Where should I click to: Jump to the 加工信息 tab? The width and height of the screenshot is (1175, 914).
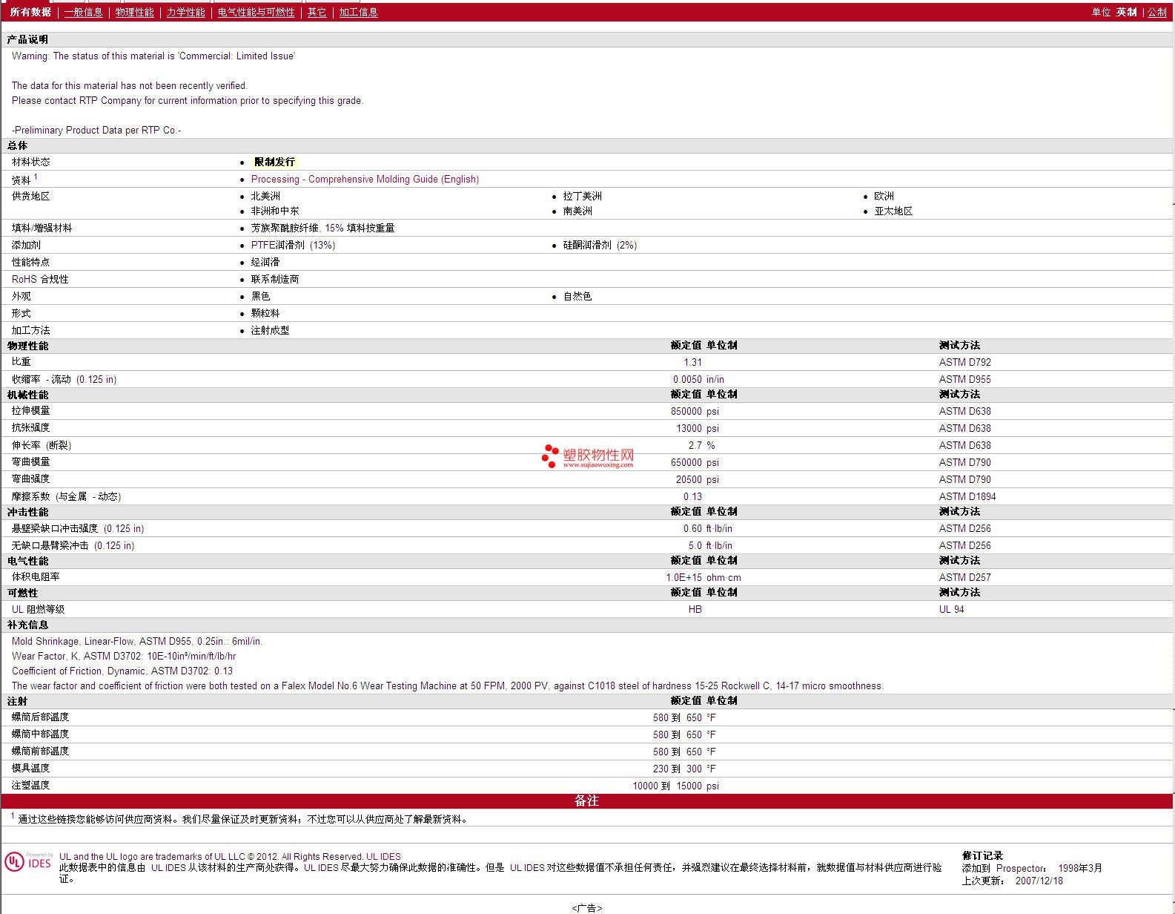pos(358,13)
